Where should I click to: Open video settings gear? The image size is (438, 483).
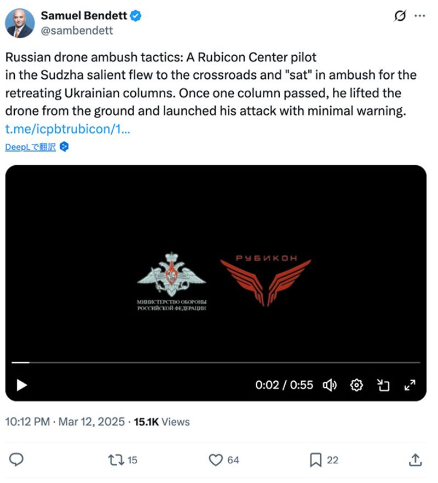356,385
